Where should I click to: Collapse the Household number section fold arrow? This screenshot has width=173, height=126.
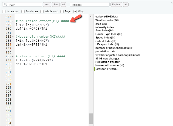pyautogui.click(x=13, y=37)
